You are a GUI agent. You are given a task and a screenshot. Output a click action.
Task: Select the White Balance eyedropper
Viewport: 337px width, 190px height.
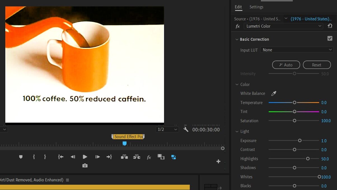coord(274,93)
